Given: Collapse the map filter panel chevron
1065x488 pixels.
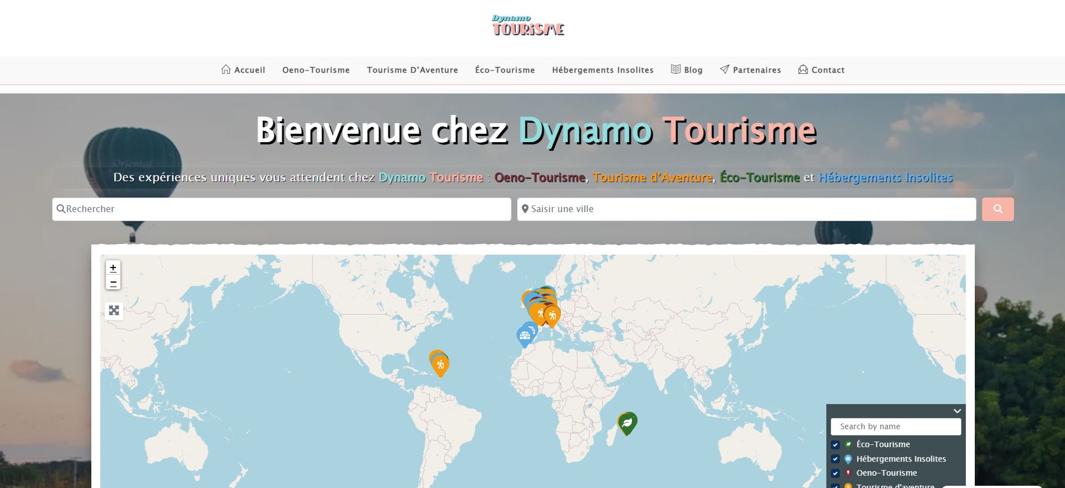Looking at the screenshot, I should [957, 411].
